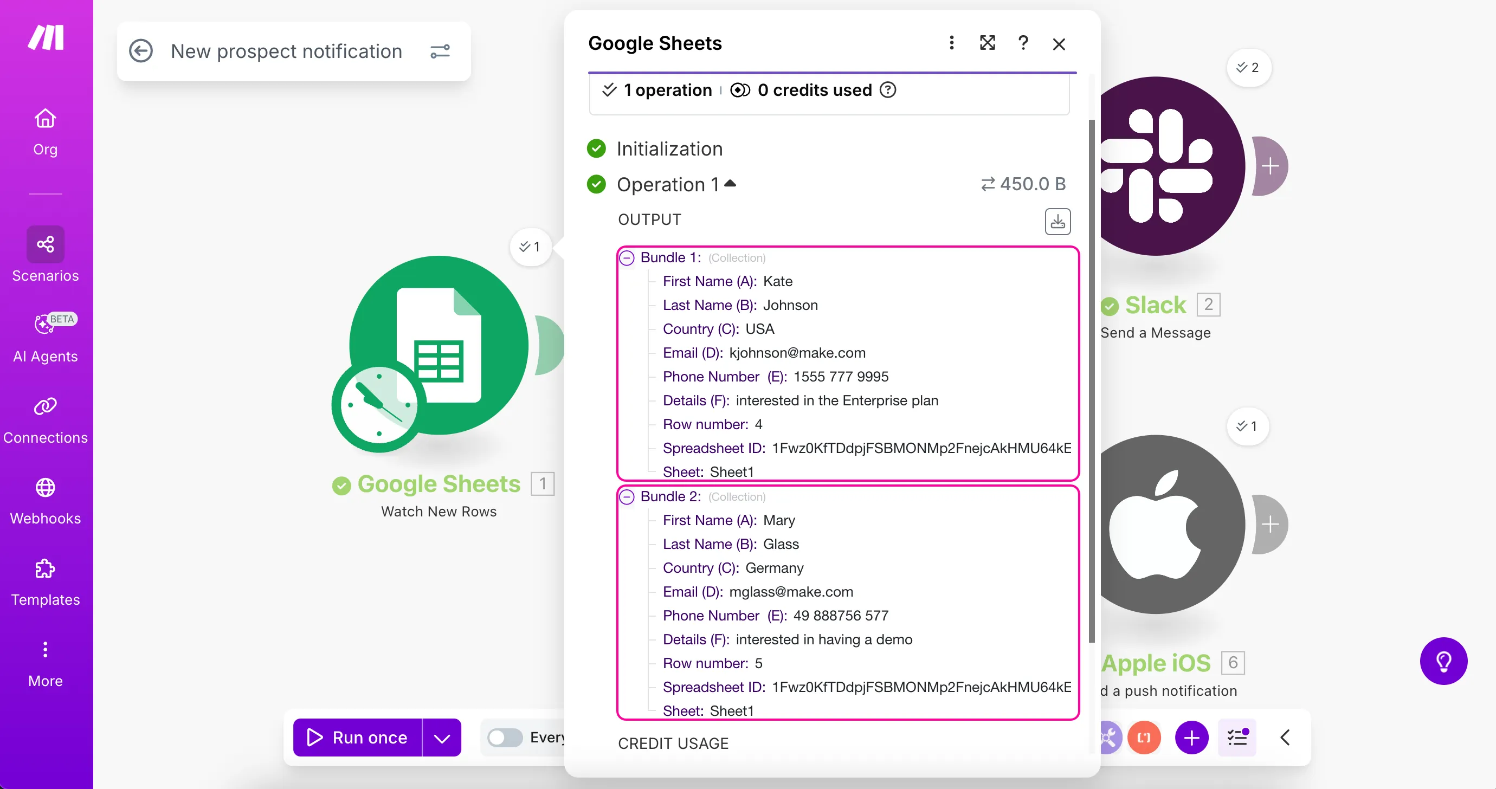
Task: Click the purple plus favorites button
Action: [1191, 738]
